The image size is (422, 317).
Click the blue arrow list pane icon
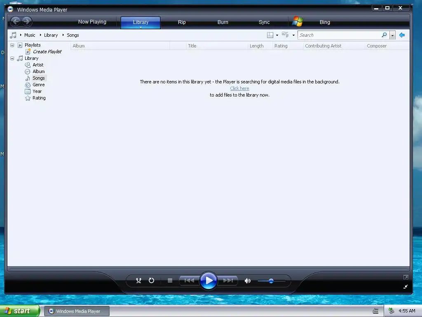pyautogui.click(x=402, y=35)
